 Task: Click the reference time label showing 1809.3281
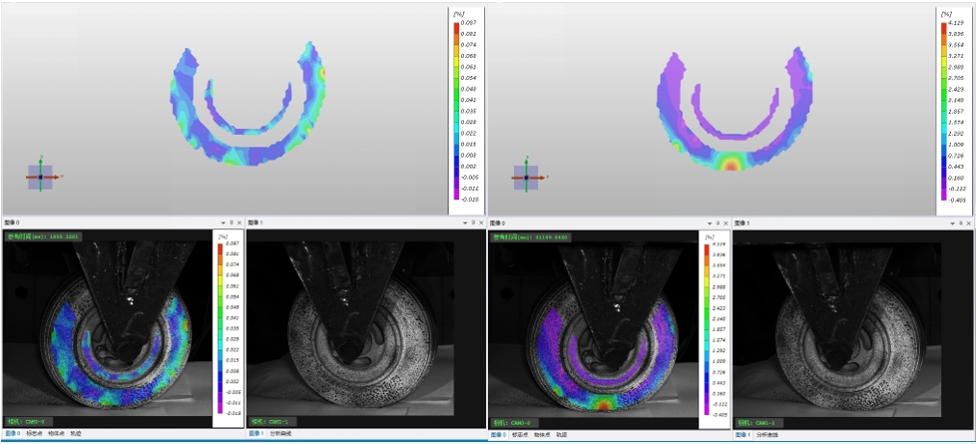[44, 236]
